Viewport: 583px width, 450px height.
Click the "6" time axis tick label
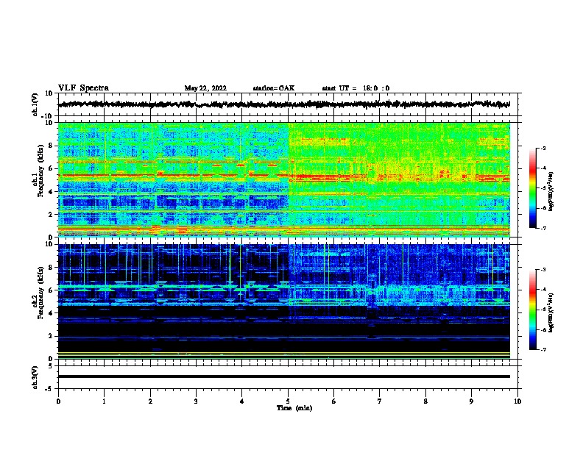click(334, 401)
